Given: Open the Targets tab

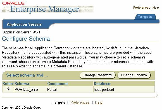Looking at the screenshot, I should click(x=145, y=17).
